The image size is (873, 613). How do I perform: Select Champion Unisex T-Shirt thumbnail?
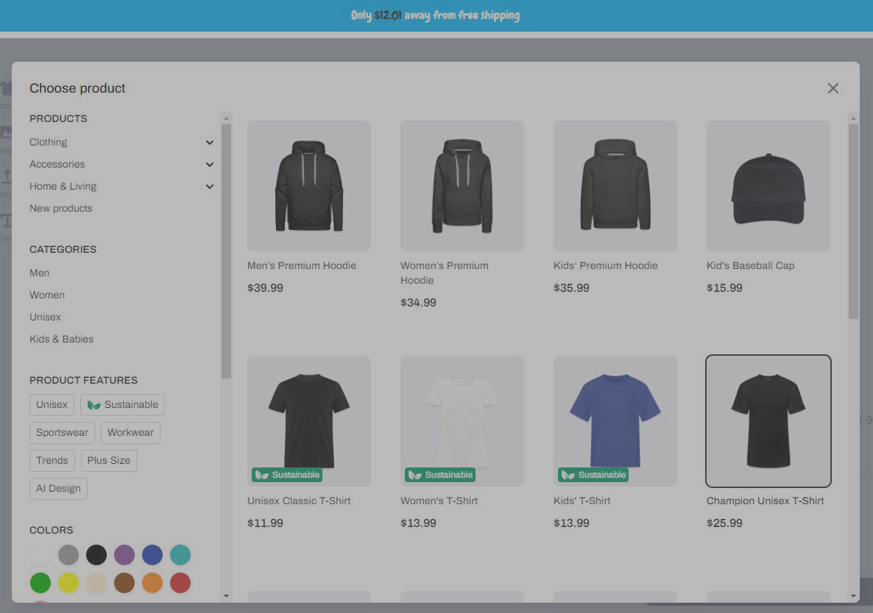click(768, 420)
